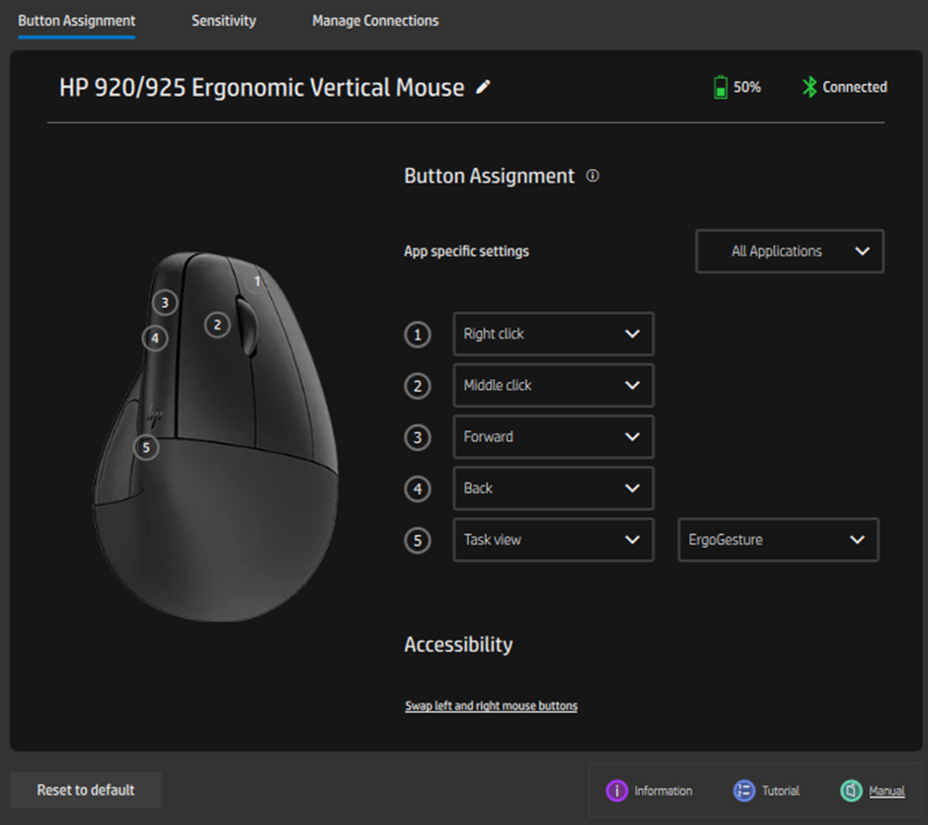Click the info icon beside Button Assignment
The height and width of the screenshot is (825, 928).
coord(592,176)
